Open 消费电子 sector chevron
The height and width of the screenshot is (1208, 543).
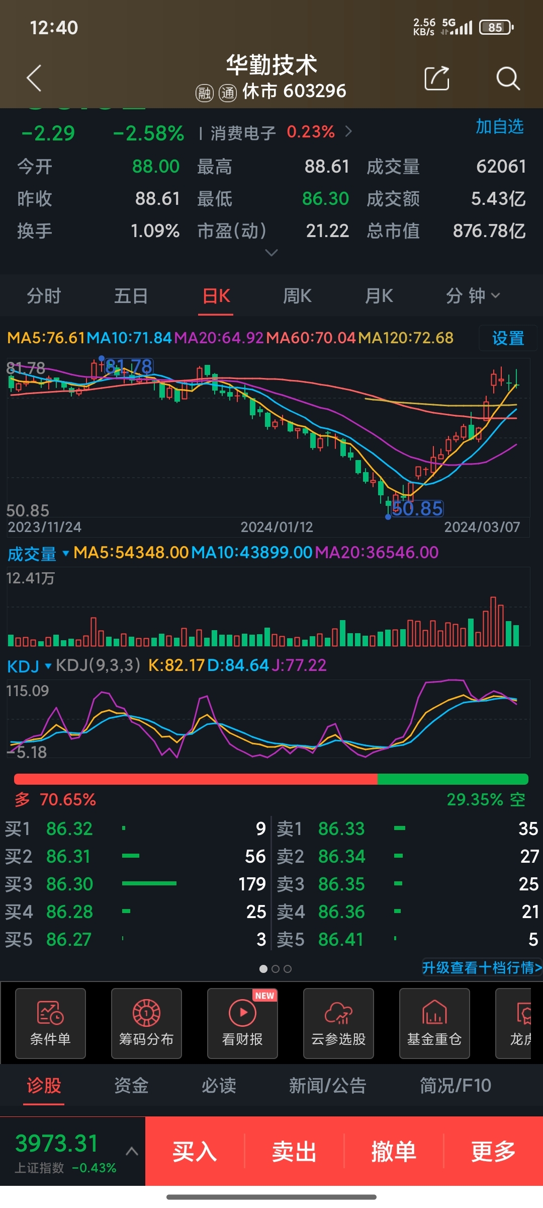348,132
